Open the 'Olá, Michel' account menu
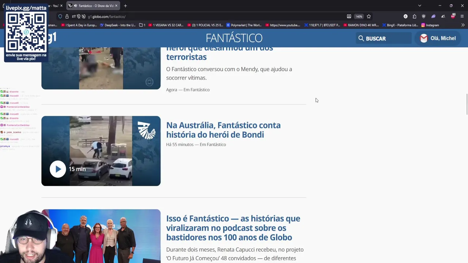Screen dimensions: 468x263 click(x=438, y=38)
